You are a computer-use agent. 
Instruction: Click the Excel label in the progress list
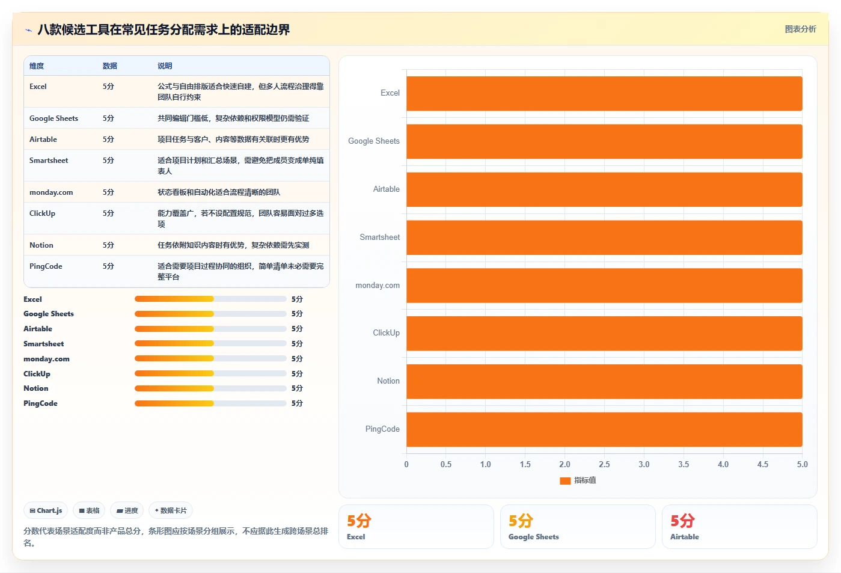pos(32,299)
